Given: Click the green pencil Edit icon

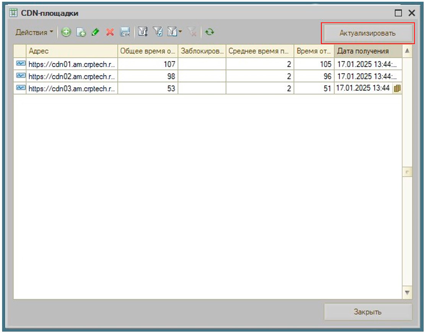Looking at the screenshot, I should tap(96, 32).
